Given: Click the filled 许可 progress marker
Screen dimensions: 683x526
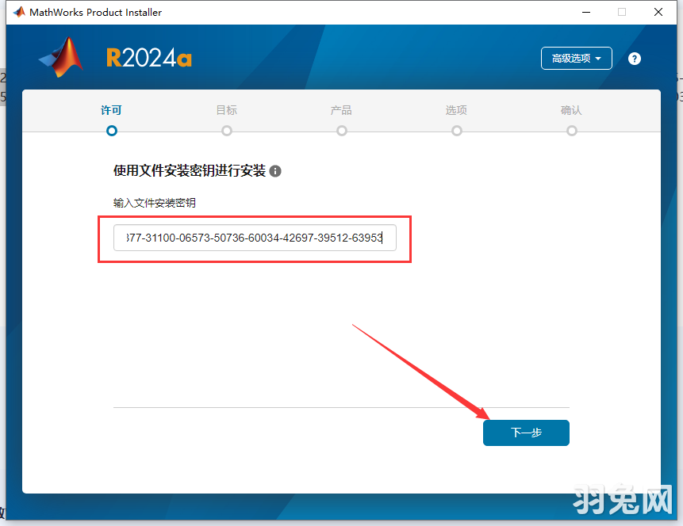Looking at the screenshot, I should (x=111, y=131).
